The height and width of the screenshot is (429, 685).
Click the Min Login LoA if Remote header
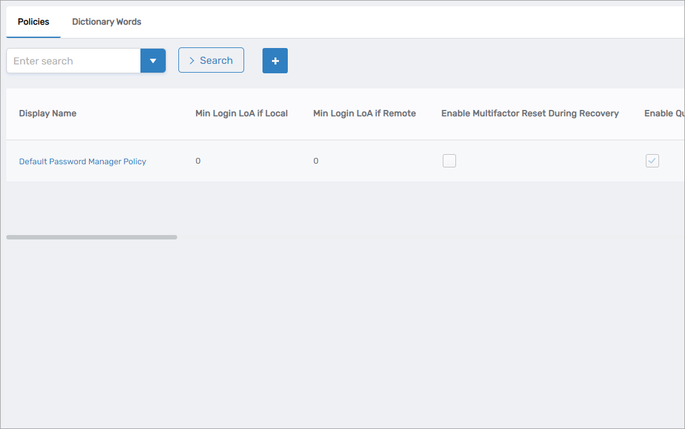coord(364,113)
